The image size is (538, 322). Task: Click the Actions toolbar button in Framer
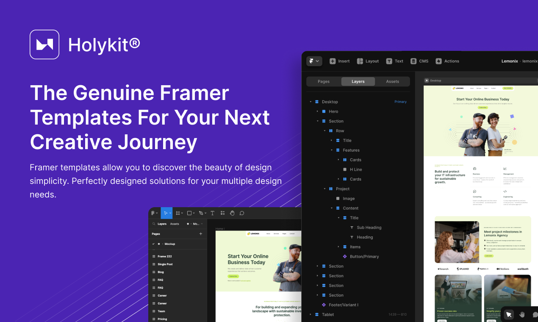pos(447,61)
